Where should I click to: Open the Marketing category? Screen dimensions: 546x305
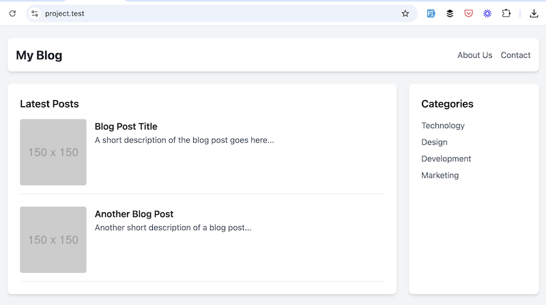(x=440, y=175)
